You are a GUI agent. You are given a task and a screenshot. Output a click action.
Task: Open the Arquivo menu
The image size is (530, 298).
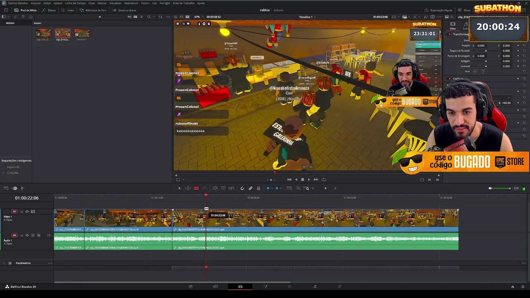(x=36, y=3)
